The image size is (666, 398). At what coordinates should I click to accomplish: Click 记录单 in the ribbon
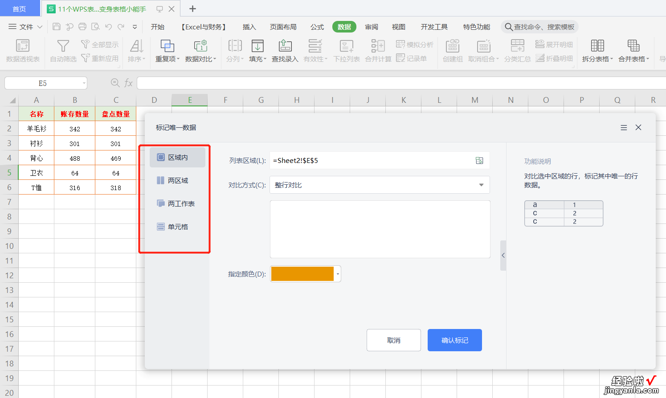click(411, 58)
